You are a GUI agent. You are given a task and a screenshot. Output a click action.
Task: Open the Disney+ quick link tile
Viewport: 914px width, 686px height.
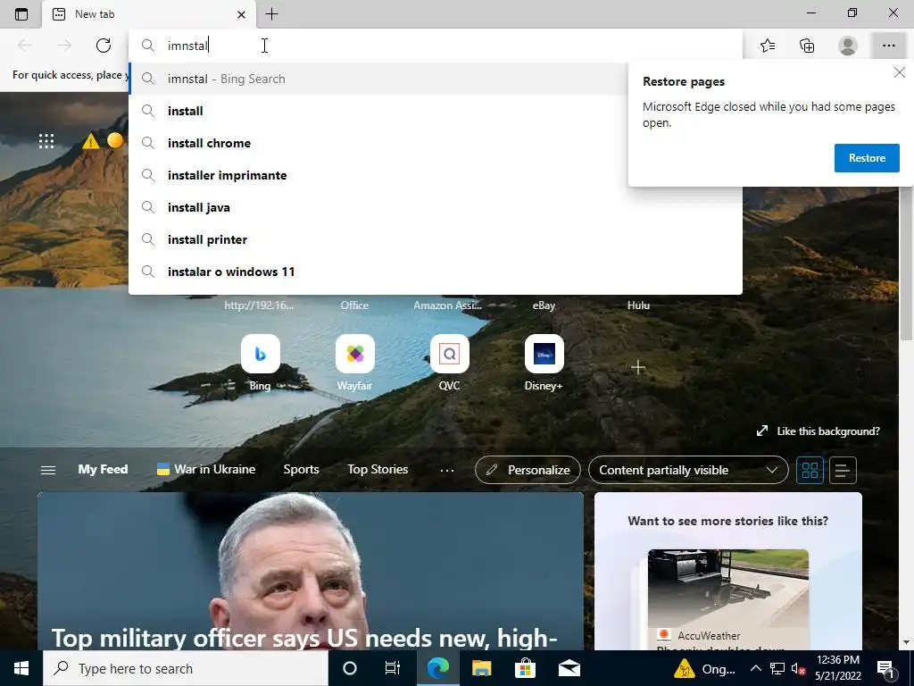click(544, 354)
